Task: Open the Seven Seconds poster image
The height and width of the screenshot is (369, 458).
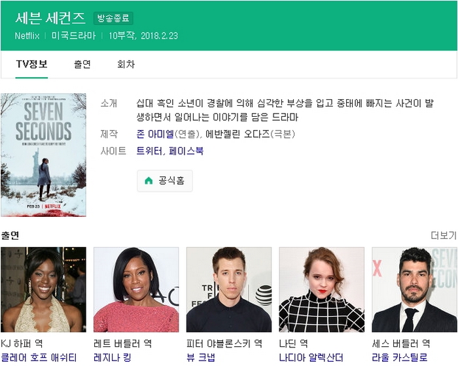Action: point(44,155)
